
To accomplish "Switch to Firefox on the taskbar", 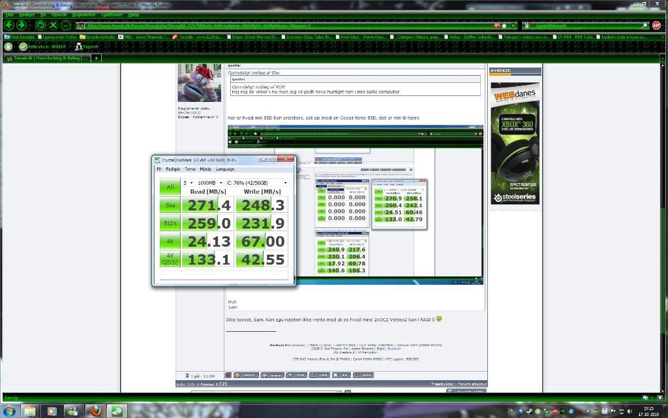I will pos(95,411).
